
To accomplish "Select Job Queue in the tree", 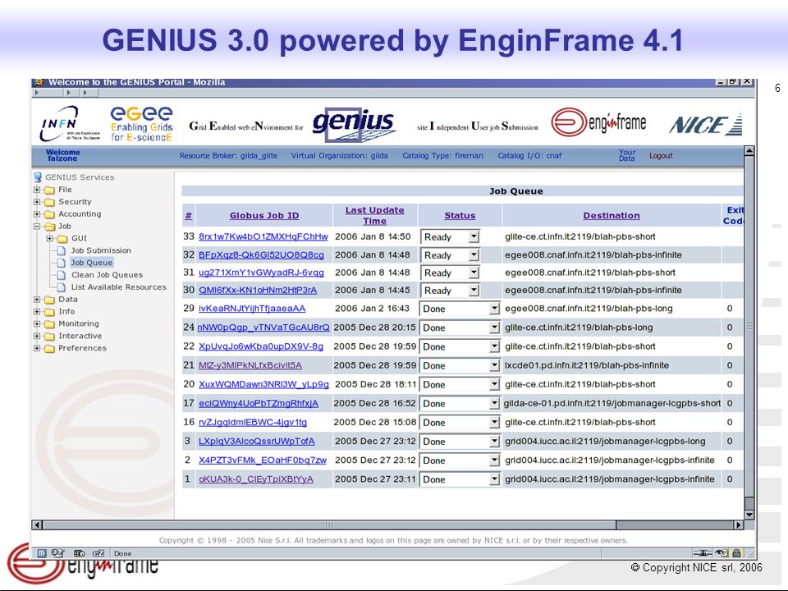I will [91, 263].
